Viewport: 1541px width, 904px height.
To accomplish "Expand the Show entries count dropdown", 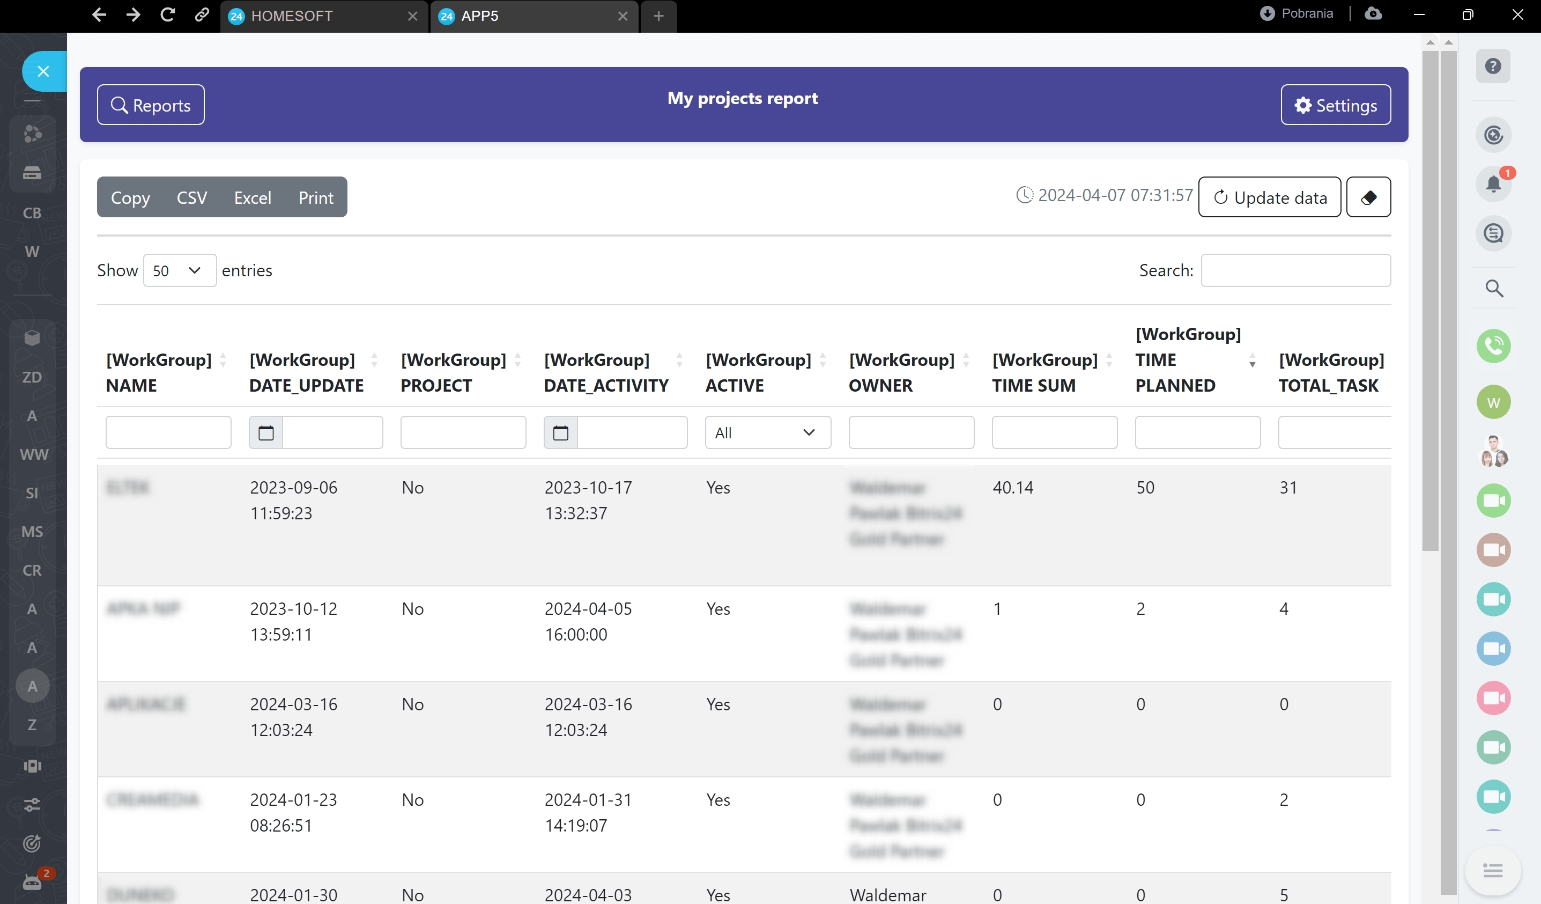I will (179, 270).
